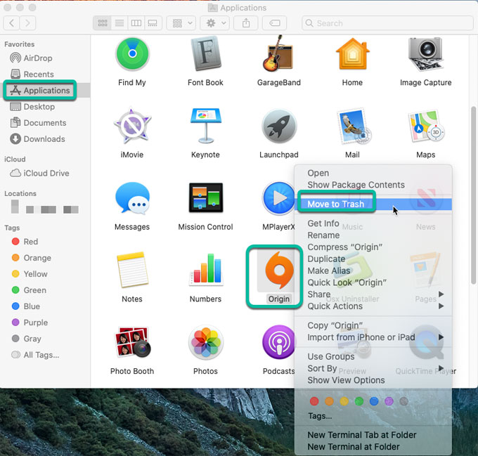Select the Photo Booth app icon

coord(132,343)
